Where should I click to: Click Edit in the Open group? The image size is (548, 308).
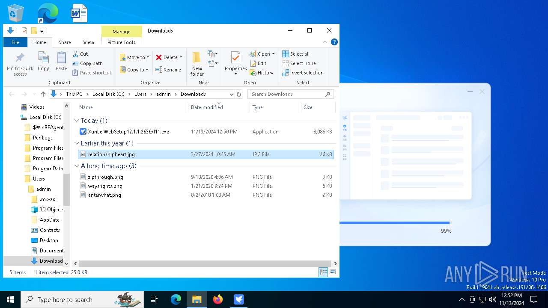pos(258,63)
